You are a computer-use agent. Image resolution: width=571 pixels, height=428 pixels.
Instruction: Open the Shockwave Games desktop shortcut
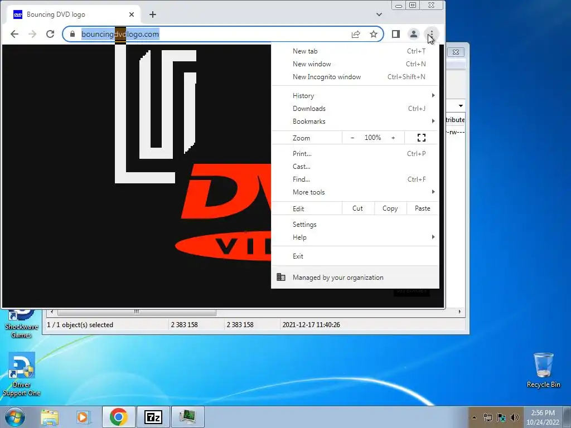[21, 324]
